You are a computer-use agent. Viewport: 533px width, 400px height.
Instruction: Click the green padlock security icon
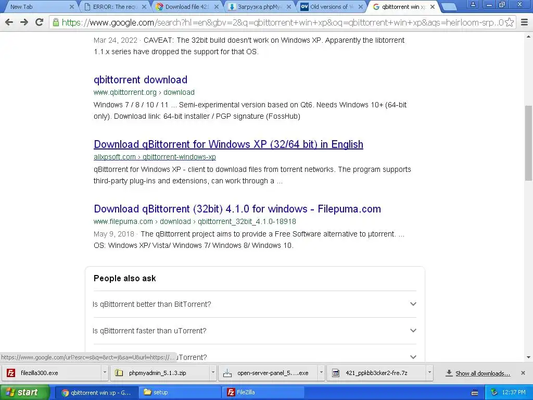(x=56, y=22)
